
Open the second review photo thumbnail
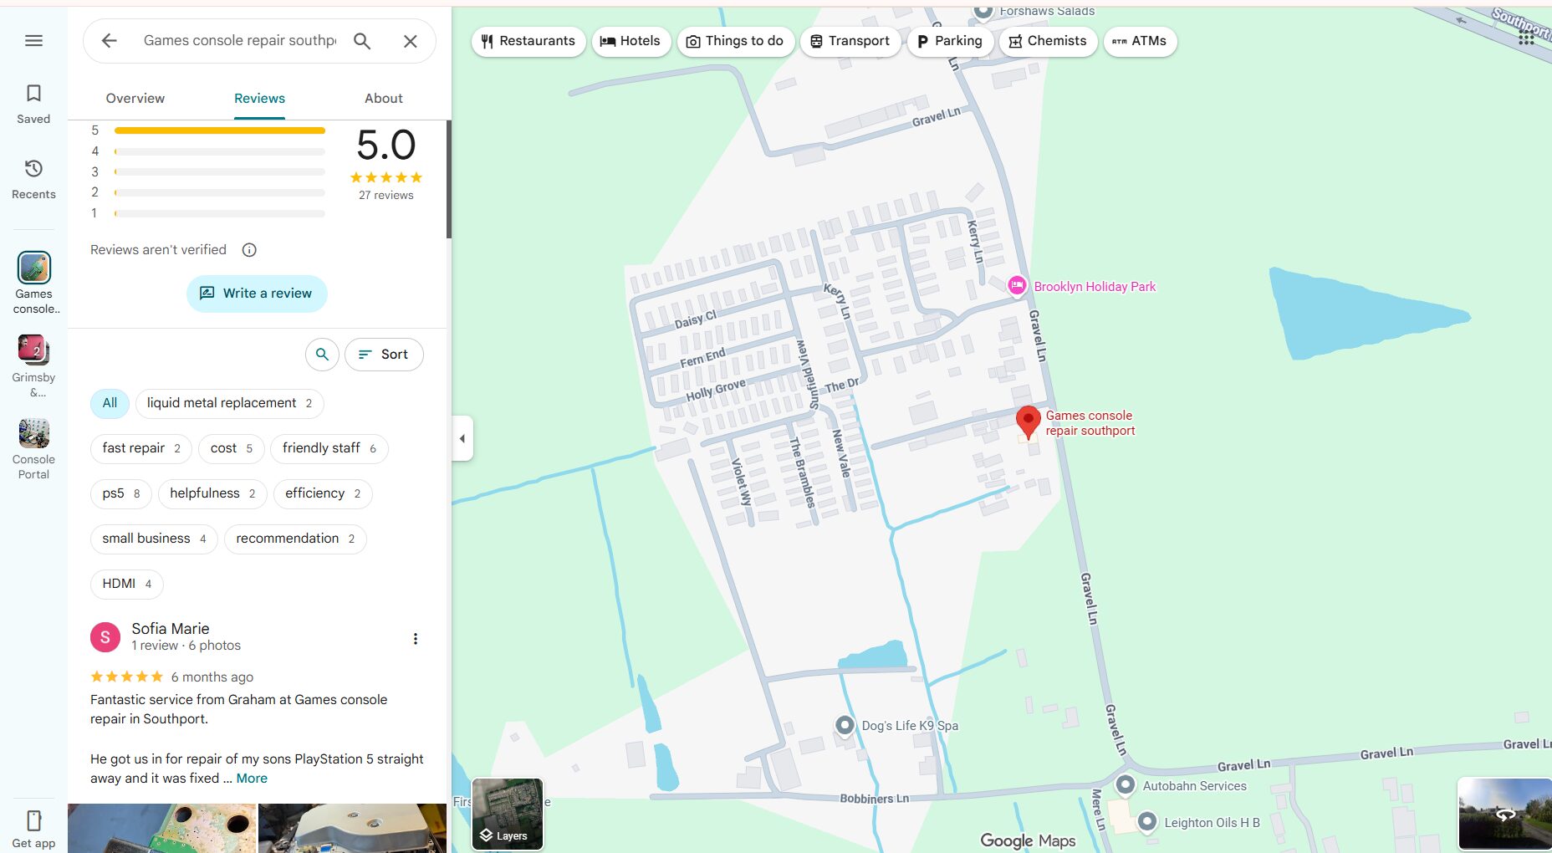[x=352, y=828]
